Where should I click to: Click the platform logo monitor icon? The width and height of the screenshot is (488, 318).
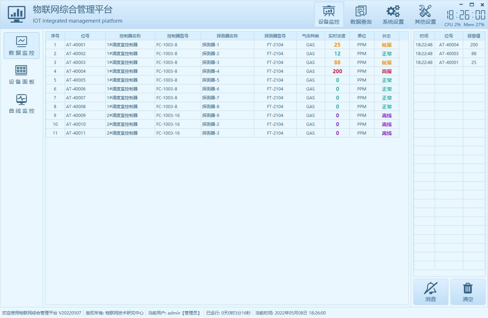[x=16, y=14]
